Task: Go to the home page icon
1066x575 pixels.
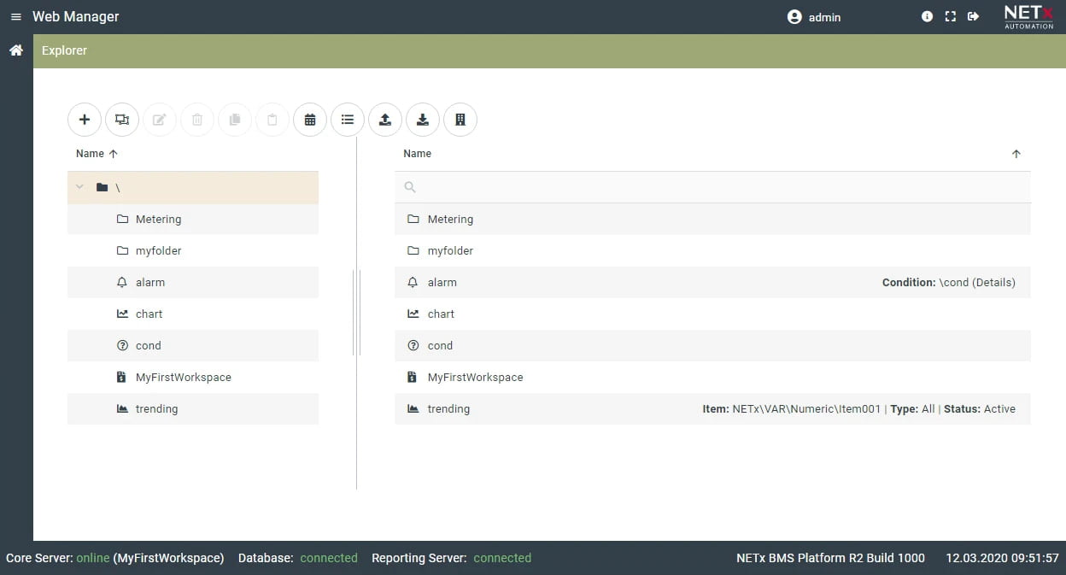Action: click(x=16, y=50)
